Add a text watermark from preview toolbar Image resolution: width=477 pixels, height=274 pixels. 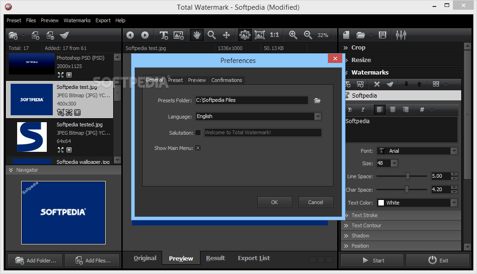pos(163,35)
